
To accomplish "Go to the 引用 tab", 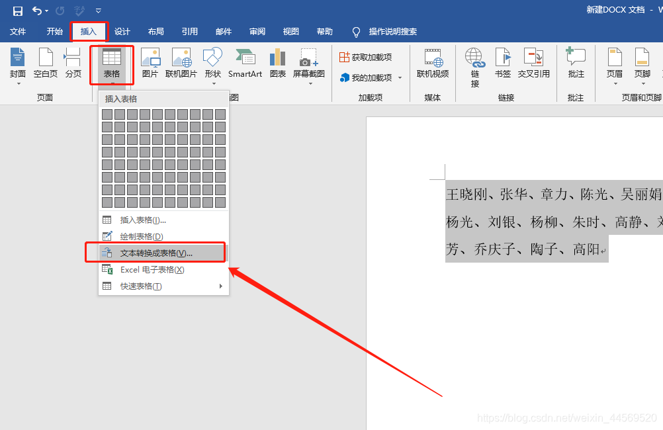I will (x=189, y=32).
